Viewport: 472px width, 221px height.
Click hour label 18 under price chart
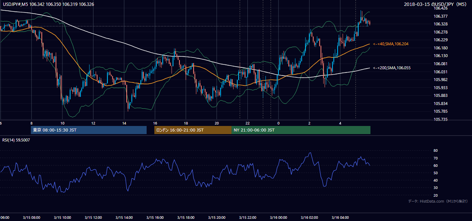[186, 123]
